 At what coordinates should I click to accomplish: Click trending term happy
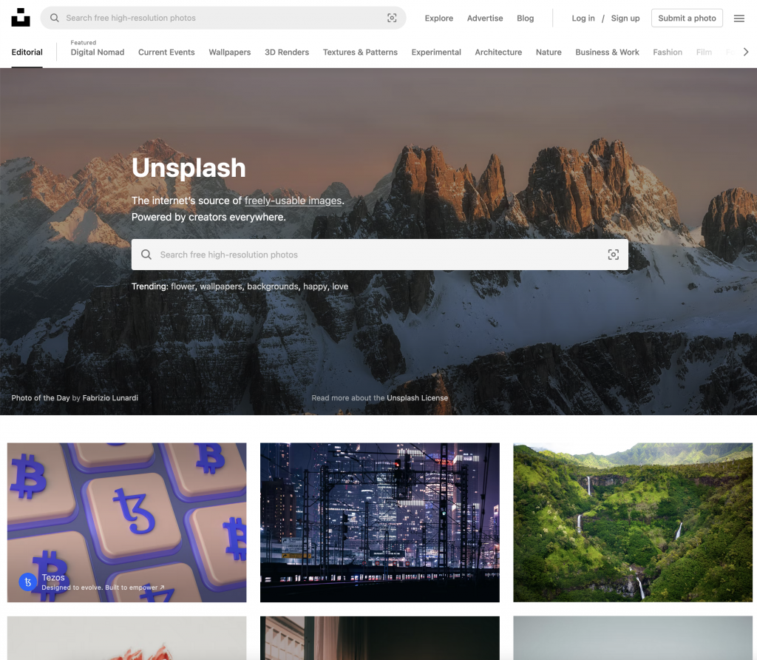click(315, 286)
